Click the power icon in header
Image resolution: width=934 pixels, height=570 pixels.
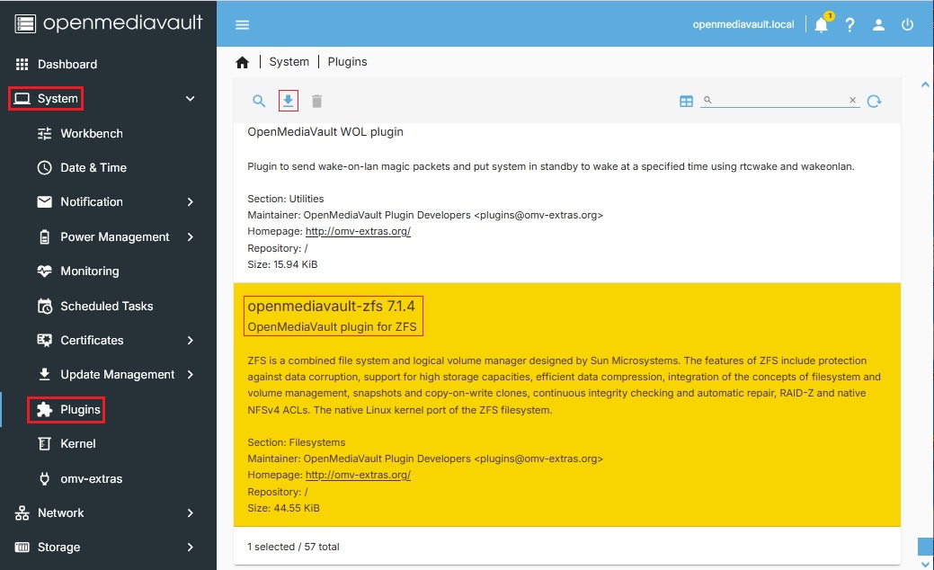908,25
